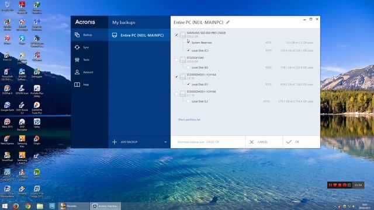Click the CANCEL button

tap(264, 142)
